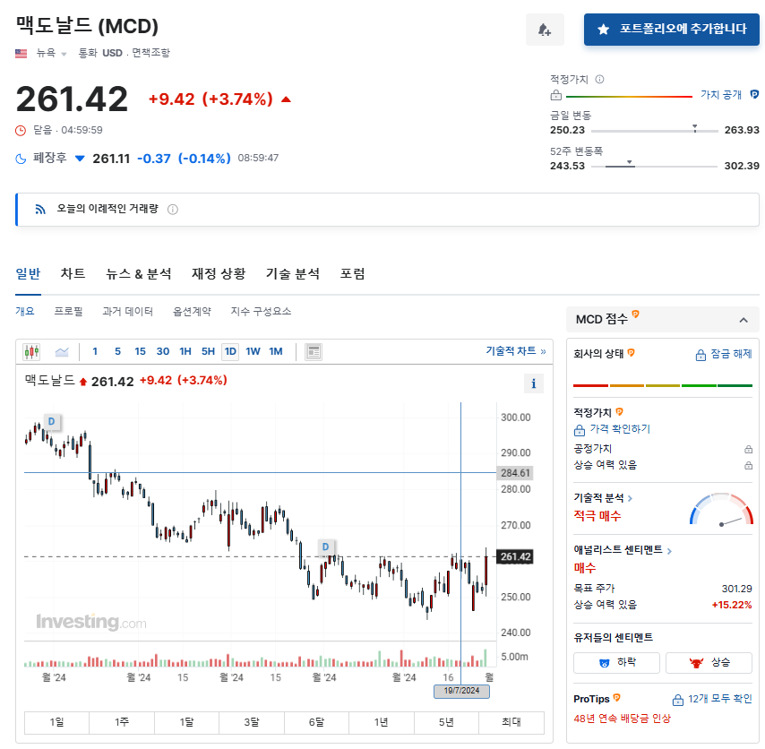The width and height of the screenshot is (765, 749).
Task: Set chart interval to 5 minutes
Action: (117, 351)
